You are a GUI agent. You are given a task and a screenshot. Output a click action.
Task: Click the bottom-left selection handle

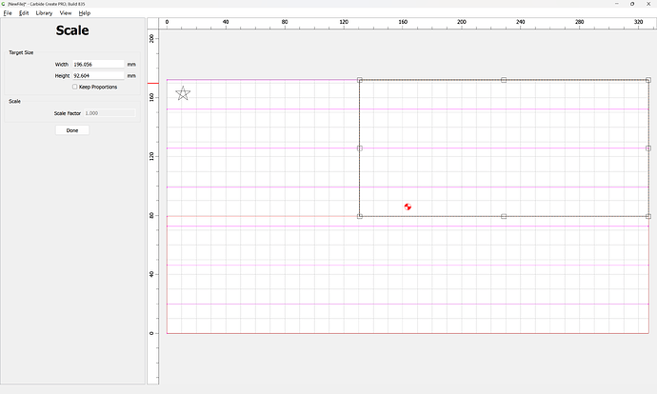pyautogui.click(x=360, y=216)
